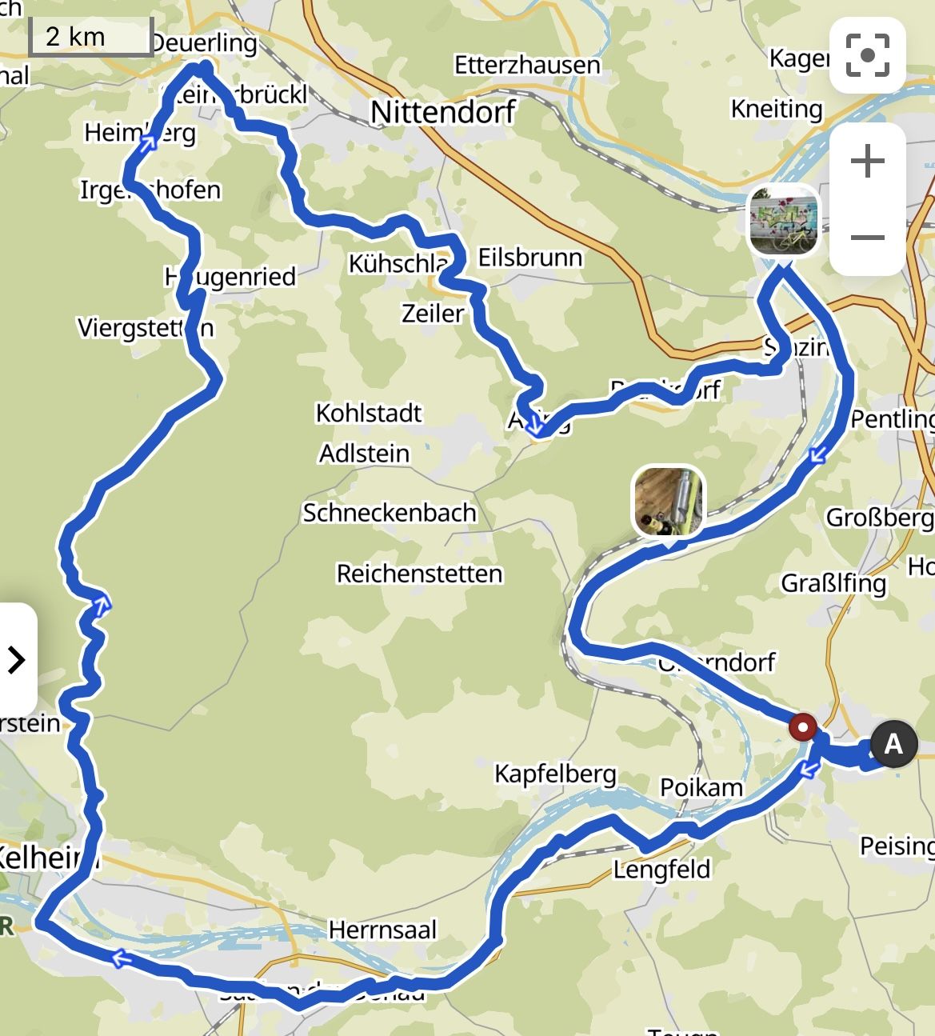The height and width of the screenshot is (1036, 935).
Task: Click the route arrow near Pentling
Action: (818, 455)
